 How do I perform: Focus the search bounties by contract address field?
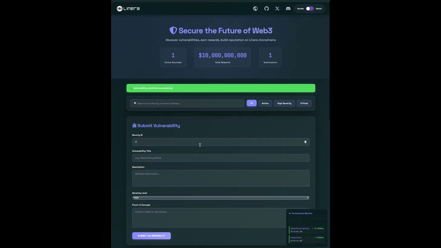pos(187,103)
